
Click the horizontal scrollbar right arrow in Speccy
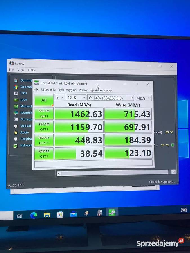(173, 172)
